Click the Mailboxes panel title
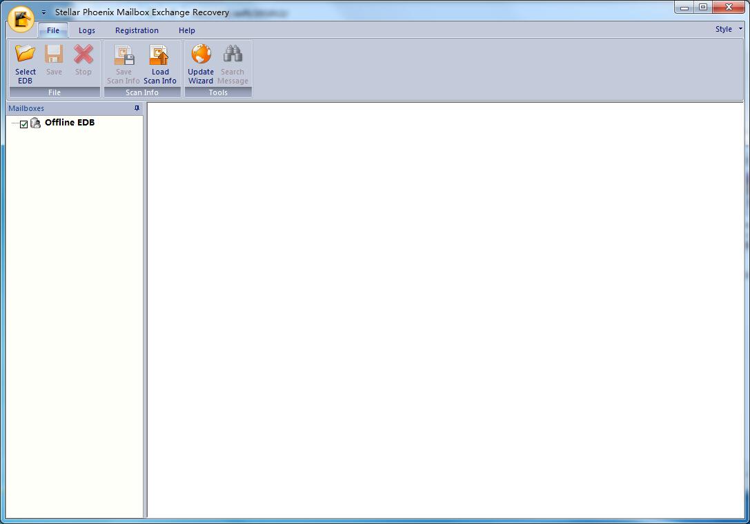Screen dimensions: 750x524 tap(26, 108)
